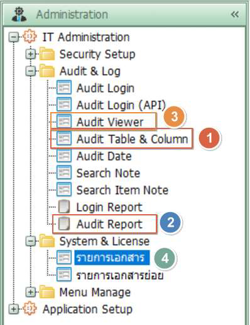Expand the Application Setup node
The image size is (250, 325).
[x=14, y=309]
